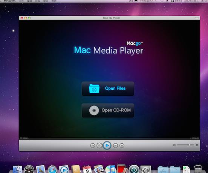Click the Open CD-ROM button

108,110
